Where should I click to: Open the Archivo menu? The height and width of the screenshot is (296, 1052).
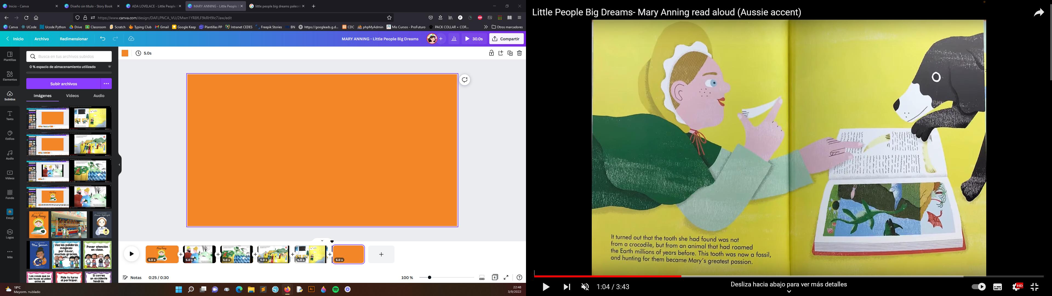(42, 39)
